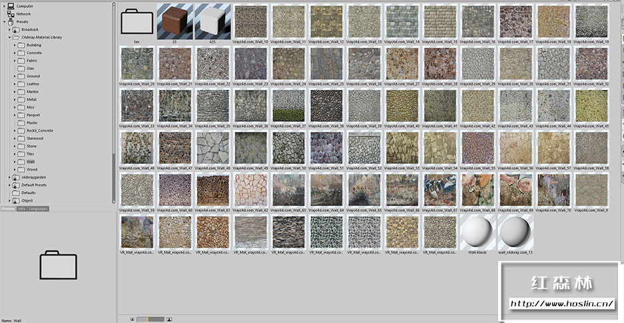The image size is (624, 323).
Task: Click the Defaults folder icon
Action: (16, 193)
